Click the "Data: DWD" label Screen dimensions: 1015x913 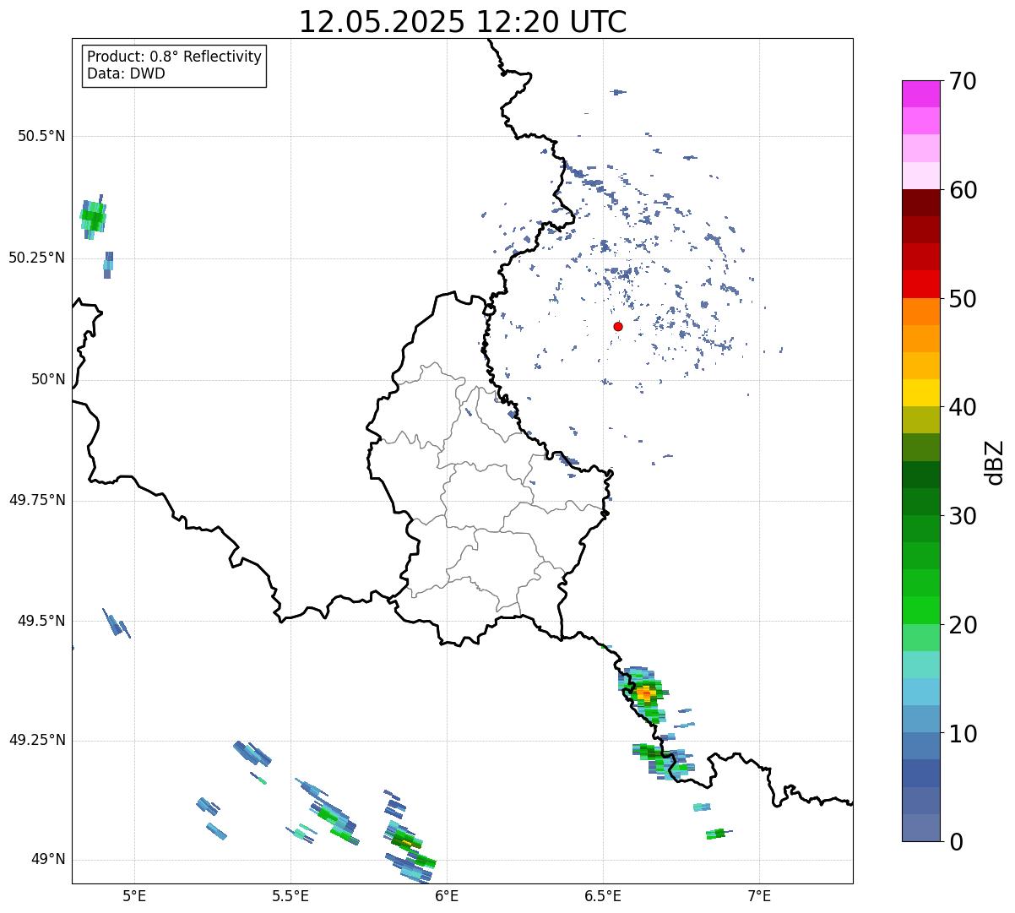tap(127, 73)
